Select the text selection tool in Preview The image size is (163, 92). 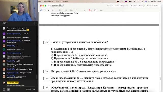(41, 10)
